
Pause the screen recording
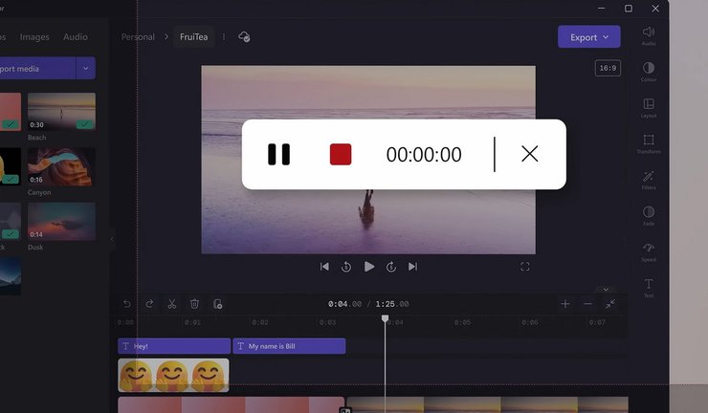tap(278, 154)
